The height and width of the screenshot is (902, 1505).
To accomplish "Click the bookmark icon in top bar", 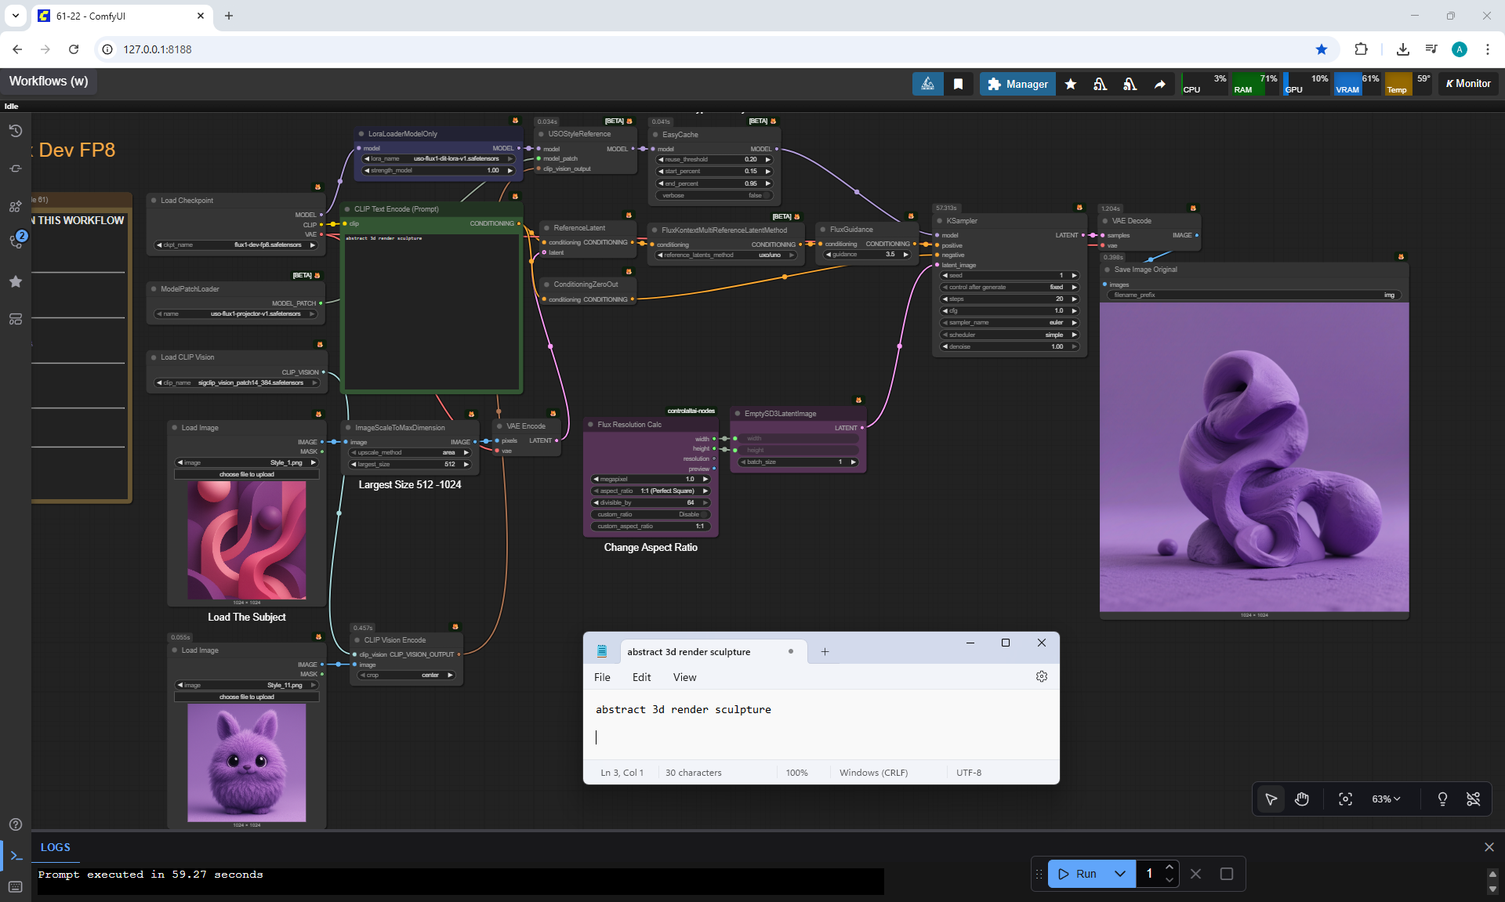I will tap(958, 84).
